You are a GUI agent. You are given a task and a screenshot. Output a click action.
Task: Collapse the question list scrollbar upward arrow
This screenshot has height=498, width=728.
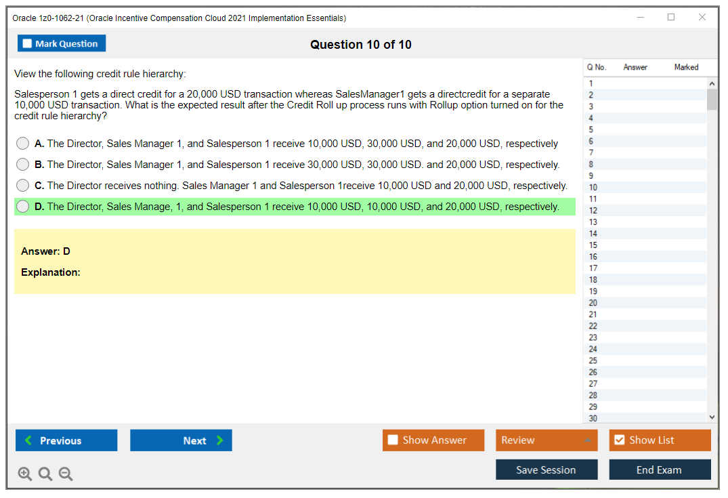(x=712, y=83)
